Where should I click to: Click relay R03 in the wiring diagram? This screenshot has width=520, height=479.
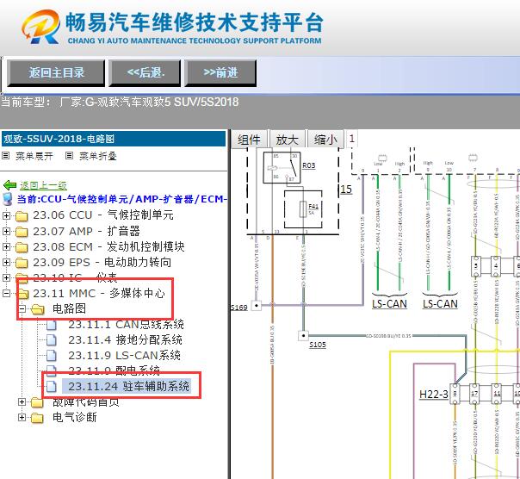(x=282, y=168)
